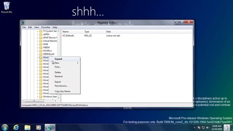Open the taskbar clock showing 10:48 AM
This screenshot has width=233, height=131.
217,128
